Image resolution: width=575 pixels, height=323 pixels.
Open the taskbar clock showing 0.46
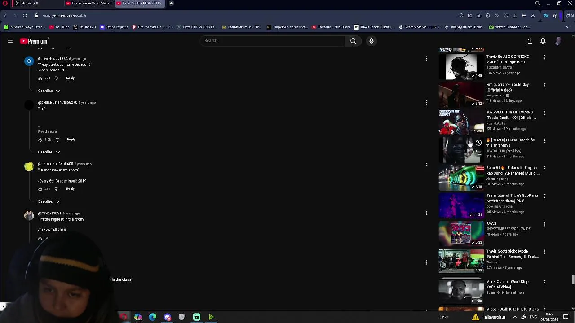549,317
